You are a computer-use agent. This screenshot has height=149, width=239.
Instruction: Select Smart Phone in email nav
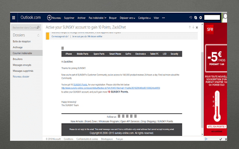(115, 54)
